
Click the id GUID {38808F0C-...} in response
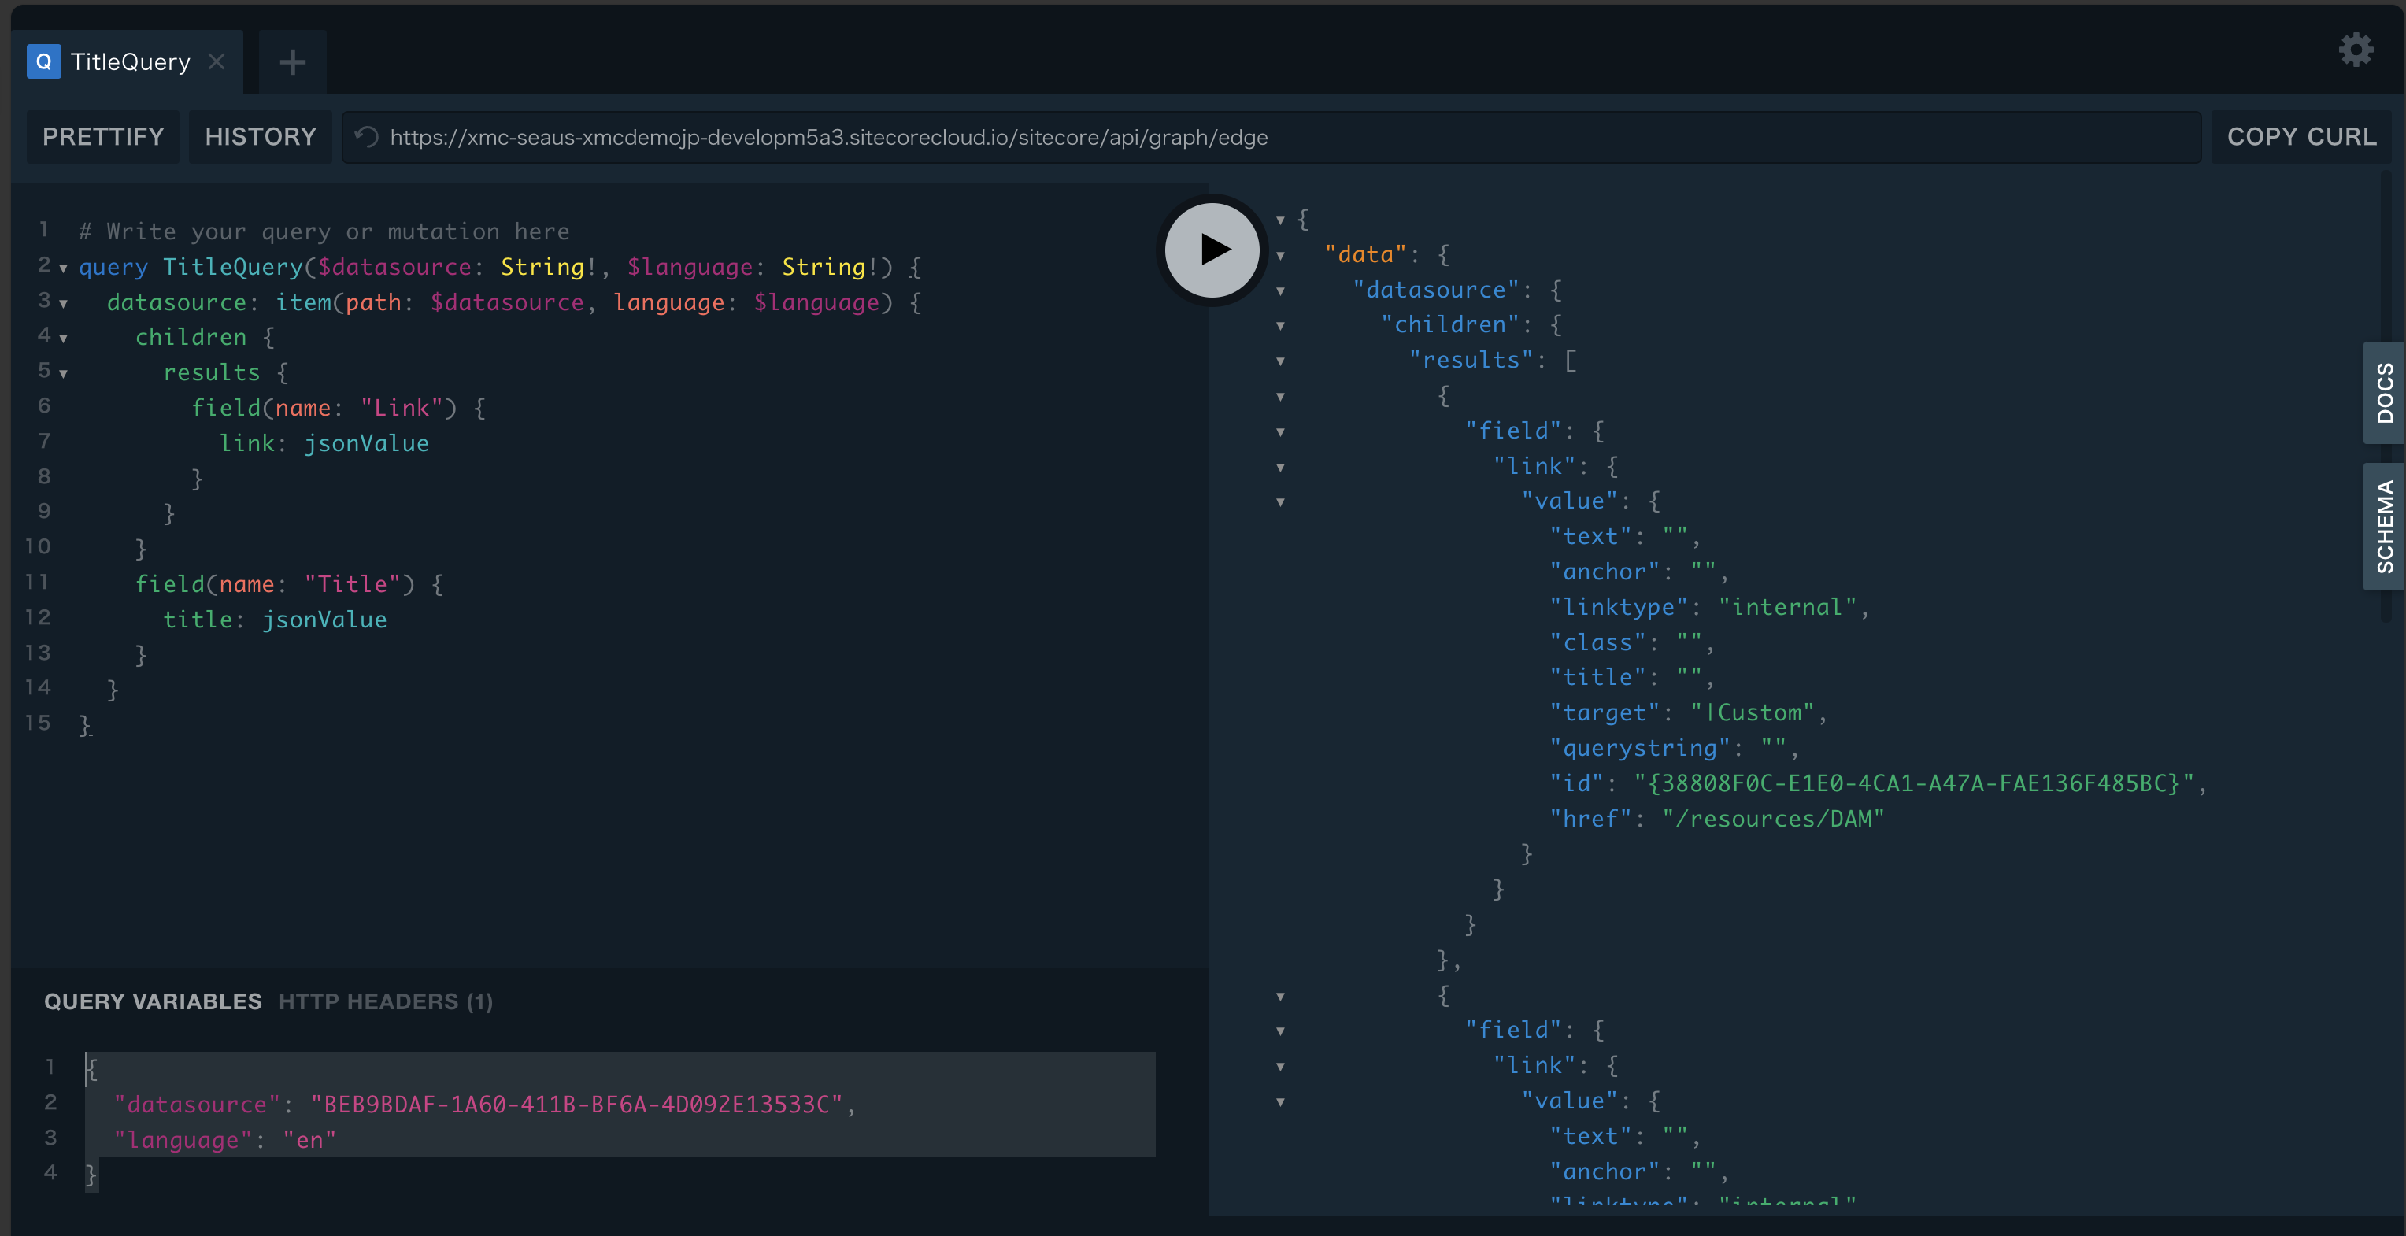(x=1914, y=783)
